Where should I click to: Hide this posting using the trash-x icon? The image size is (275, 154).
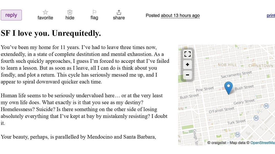tap(70, 12)
